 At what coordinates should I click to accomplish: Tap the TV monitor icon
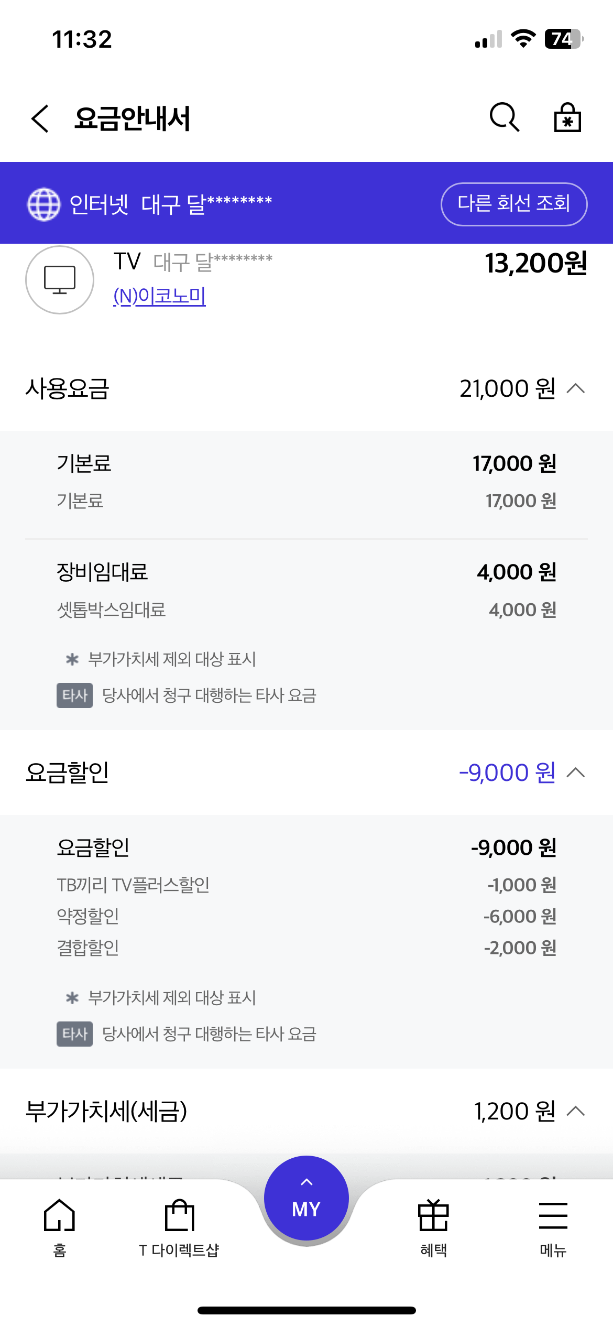60,279
